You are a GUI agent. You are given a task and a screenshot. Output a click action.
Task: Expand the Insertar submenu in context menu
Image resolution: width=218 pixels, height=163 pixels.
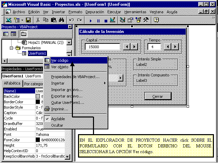(76, 83)
